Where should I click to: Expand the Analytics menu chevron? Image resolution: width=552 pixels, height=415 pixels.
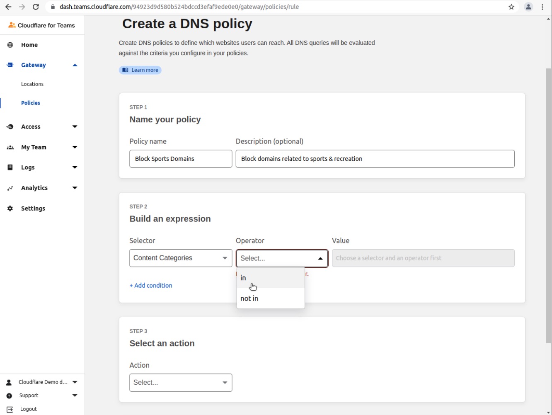point(75,188)
